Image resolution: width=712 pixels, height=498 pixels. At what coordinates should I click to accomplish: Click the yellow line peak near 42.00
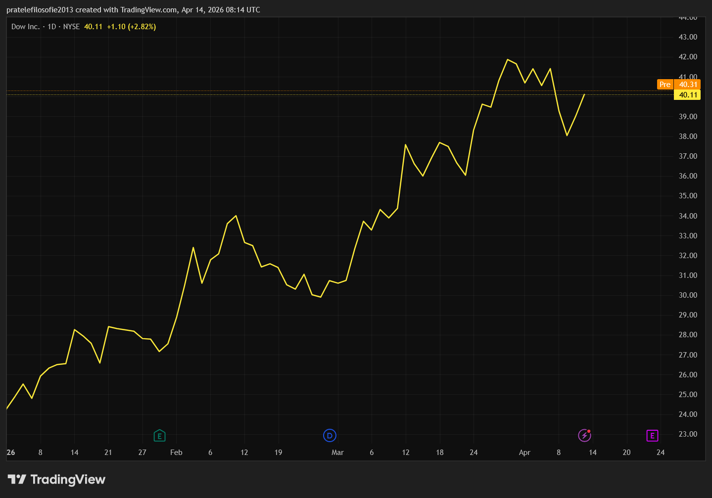508,60
